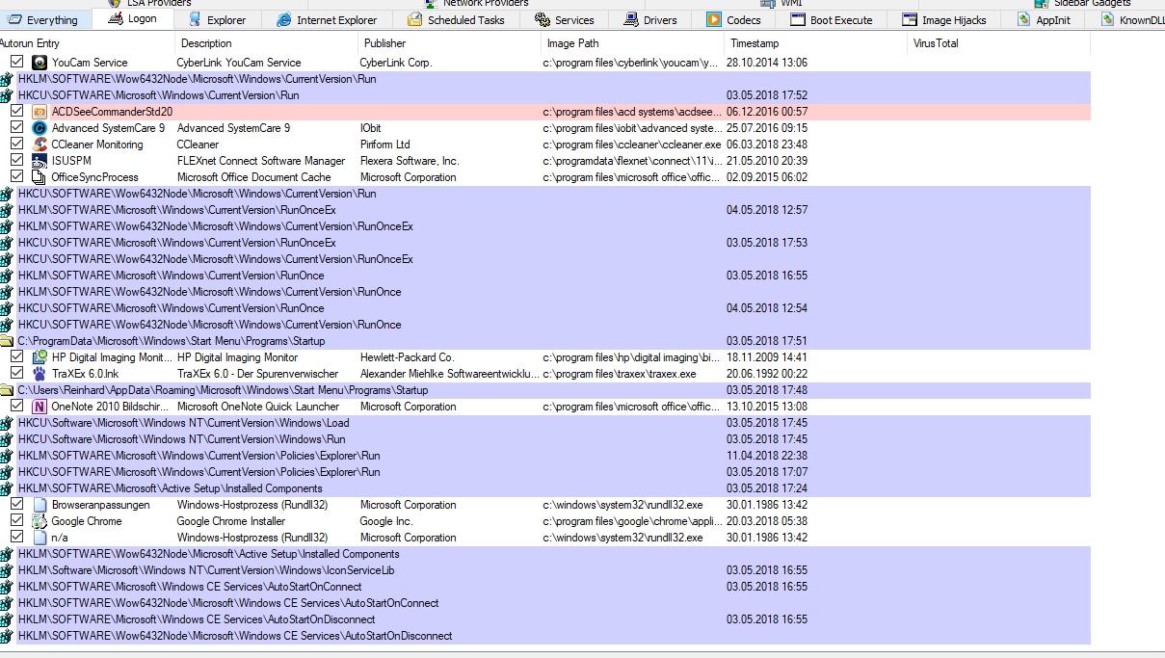Screen dimensions: 1165x658
Task: Click the Advanced SystemCare 9 entry icon
Action: [40, 128]
